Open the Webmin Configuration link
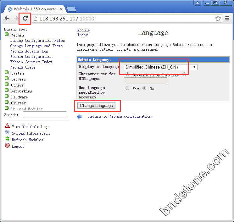The image size is (234, 222). pyautogui.click(x=31, y=57)
